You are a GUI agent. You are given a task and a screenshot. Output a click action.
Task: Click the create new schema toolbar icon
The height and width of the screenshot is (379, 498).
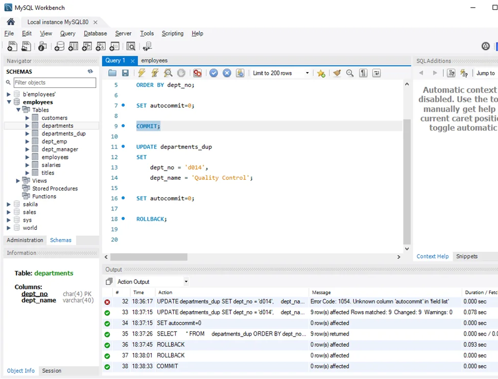(59, 46)
